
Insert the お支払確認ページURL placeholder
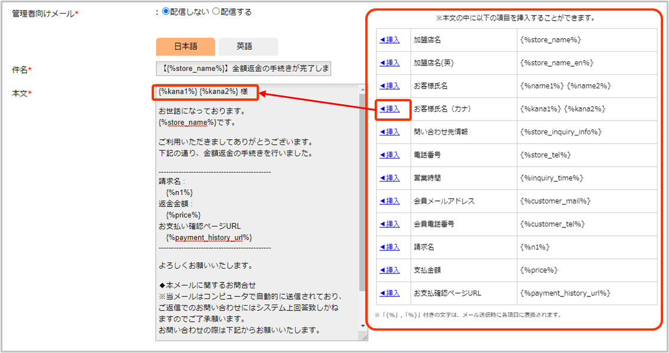pos(389,293)
